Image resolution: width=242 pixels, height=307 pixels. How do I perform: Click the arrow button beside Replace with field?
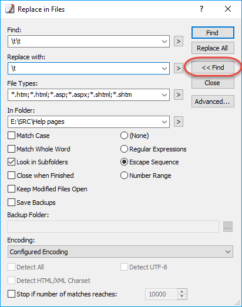point(179,68)
